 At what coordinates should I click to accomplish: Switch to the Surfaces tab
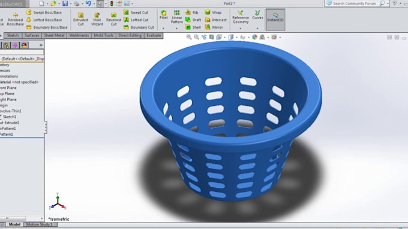[x=32, y=35]
